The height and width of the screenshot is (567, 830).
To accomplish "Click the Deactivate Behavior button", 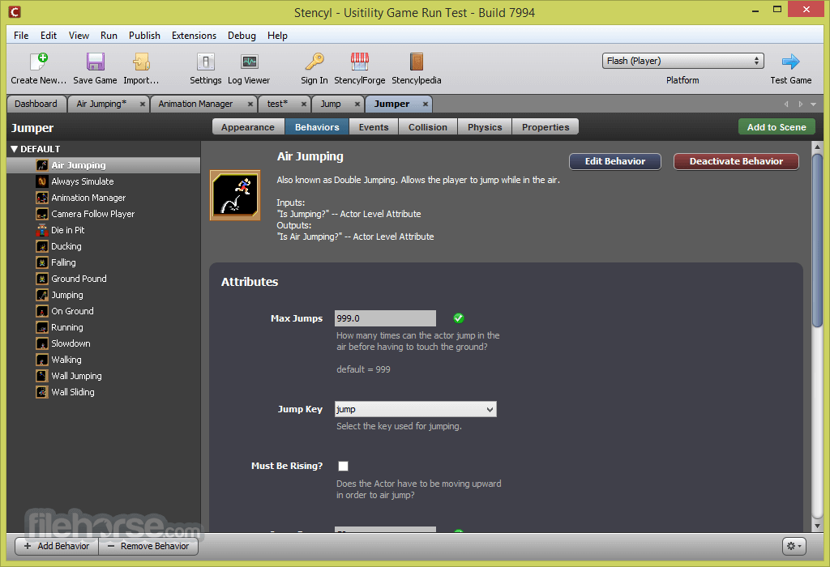I will (x=736, y=161).
